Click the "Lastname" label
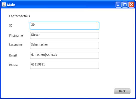Screen dimensions: 136x99 point(16,44)
